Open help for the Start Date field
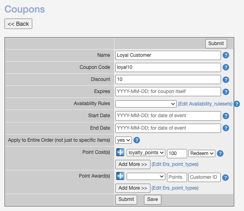Screen dimensions: 244x211 click(226, 116)
